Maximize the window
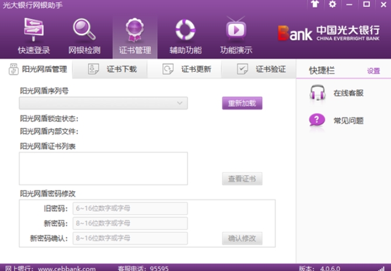 pyautogui.click(x=366, y=4)
